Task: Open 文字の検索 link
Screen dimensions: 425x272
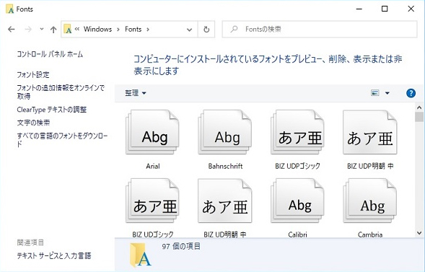Action: pyautogui.click(x=33, y=123)
